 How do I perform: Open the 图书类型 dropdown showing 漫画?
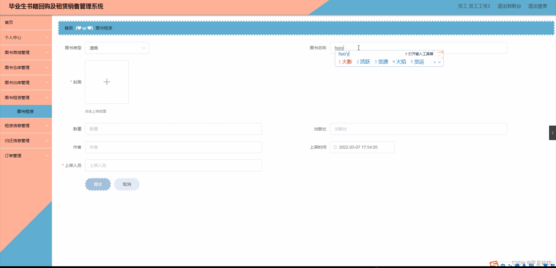coord(117,48)
